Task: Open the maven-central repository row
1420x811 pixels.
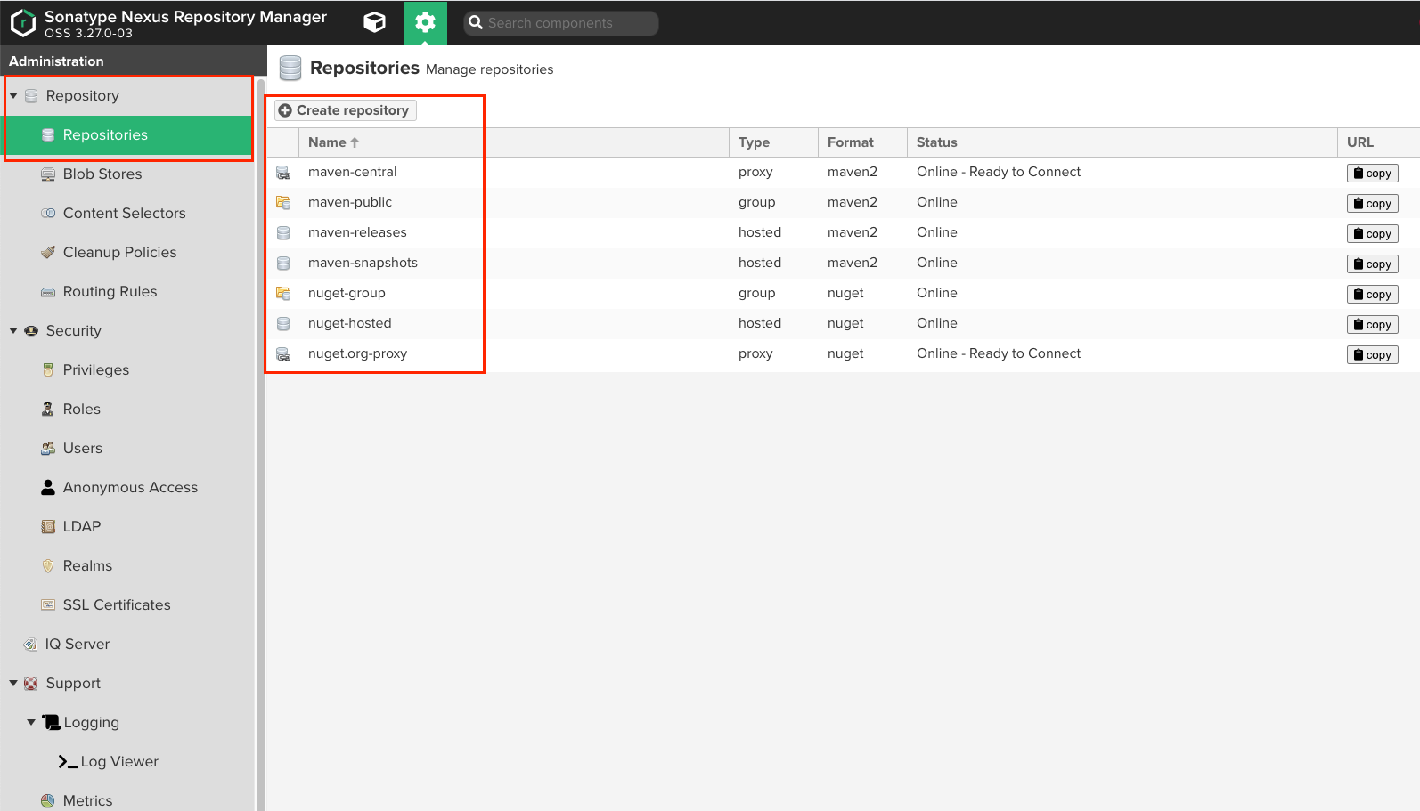Action: point(843,173)
